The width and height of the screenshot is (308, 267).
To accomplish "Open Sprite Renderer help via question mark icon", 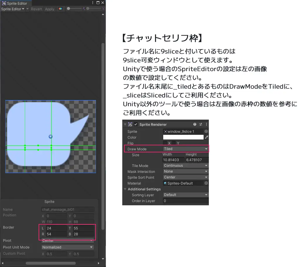I will pyautogui.click(x=195, y=124).
